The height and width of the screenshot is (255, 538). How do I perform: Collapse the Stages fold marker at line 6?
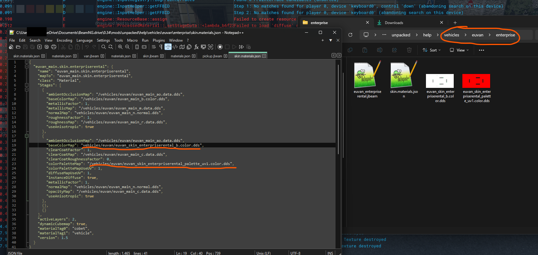coord(27,85)
